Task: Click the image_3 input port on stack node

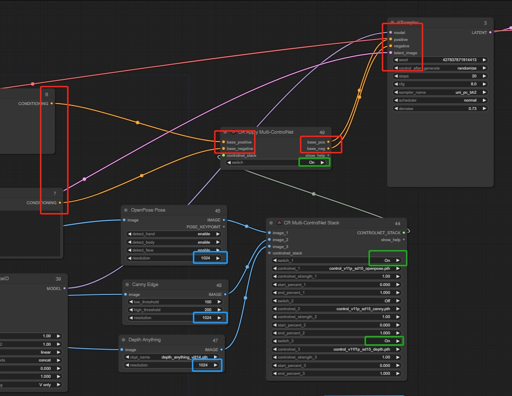Action: click(x=269, y=247)
